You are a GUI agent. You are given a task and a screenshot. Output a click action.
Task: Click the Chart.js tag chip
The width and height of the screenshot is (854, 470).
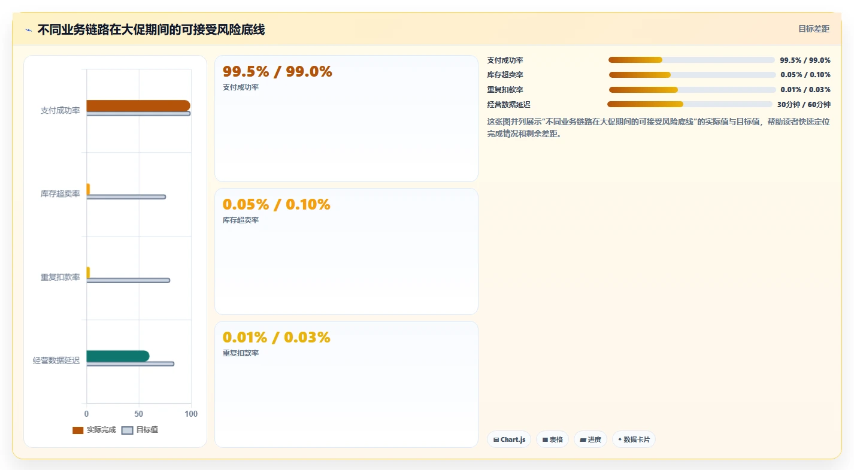click(509, 439)
